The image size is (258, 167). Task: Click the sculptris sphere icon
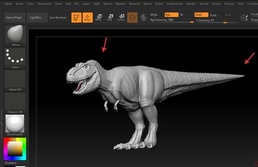(143, 18)
